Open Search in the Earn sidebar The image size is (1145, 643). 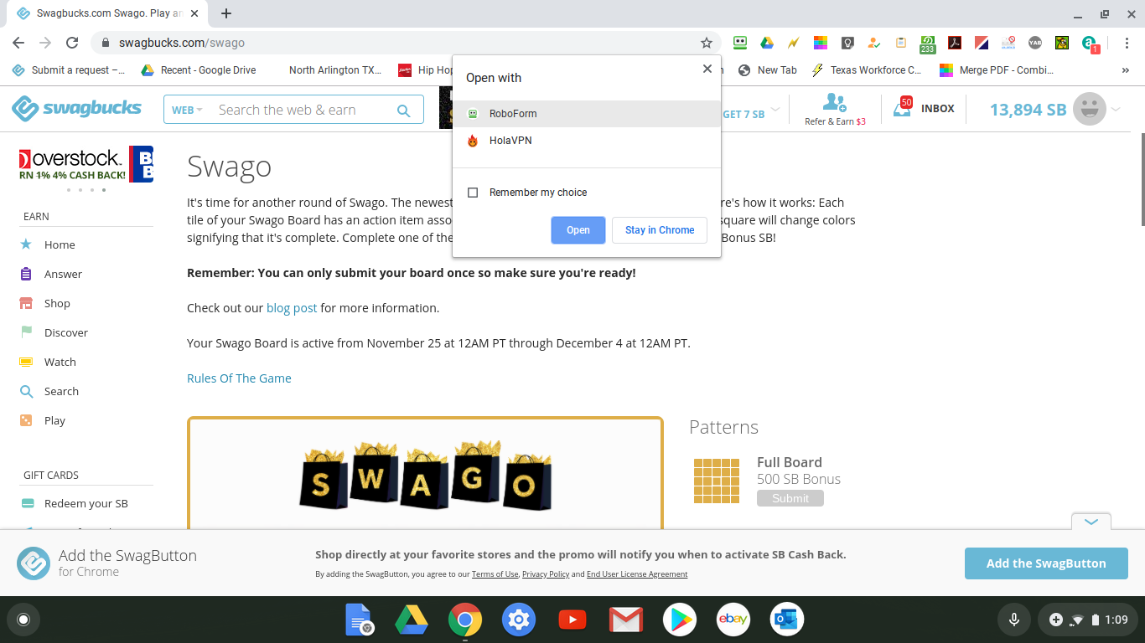coord(61,391)
